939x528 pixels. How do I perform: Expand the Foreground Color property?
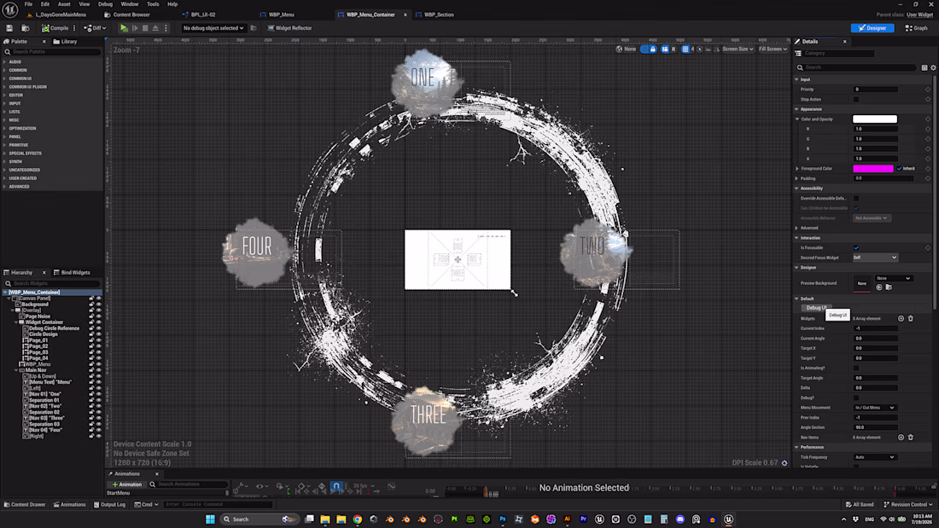pyautogui.click(x=797, y=169)
